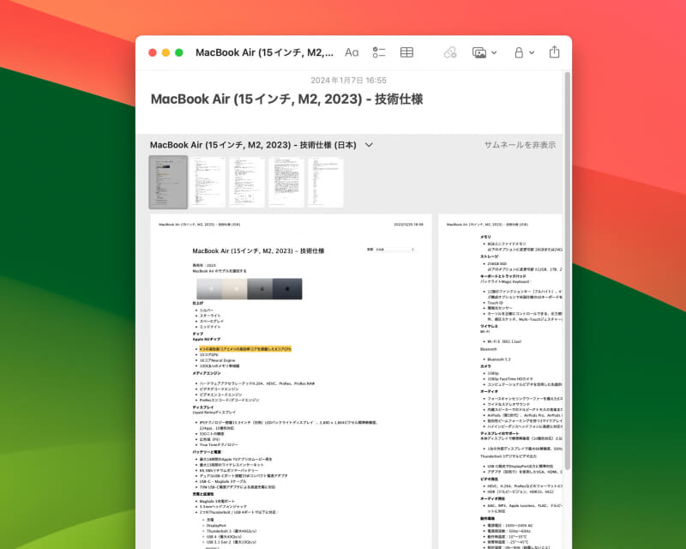Screen dimensions: 686x549
Task: Select the first page thumbnail
Action: pos(169,181)
